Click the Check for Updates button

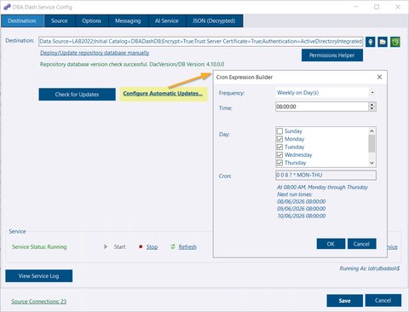77,95
